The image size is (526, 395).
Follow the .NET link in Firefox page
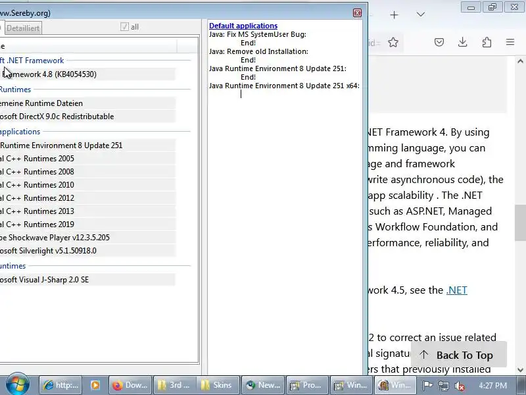point(456,290)
